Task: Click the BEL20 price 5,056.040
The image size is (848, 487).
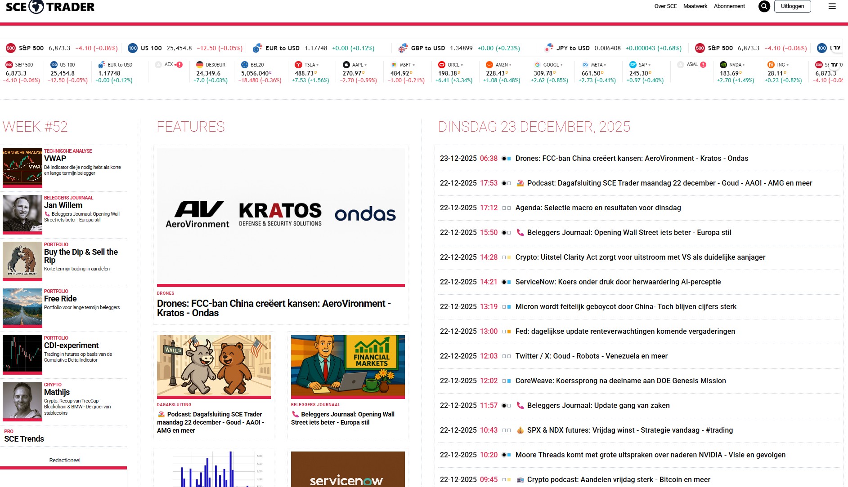Action: click(x=255, y=73)
